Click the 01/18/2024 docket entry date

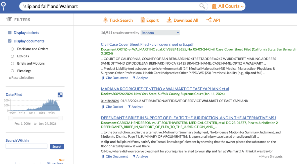point(110,101)
